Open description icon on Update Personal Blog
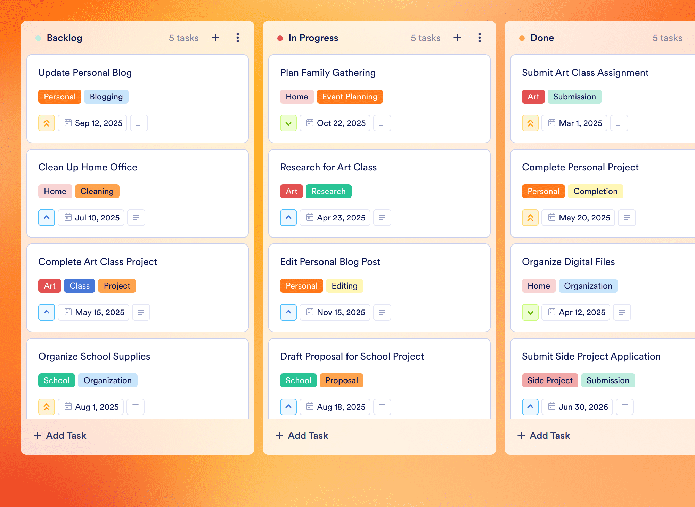This screenshot has height=507, width=695. [x=139, y=123]
